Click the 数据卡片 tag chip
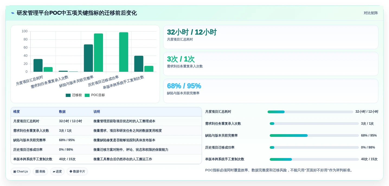 [77, 172]
